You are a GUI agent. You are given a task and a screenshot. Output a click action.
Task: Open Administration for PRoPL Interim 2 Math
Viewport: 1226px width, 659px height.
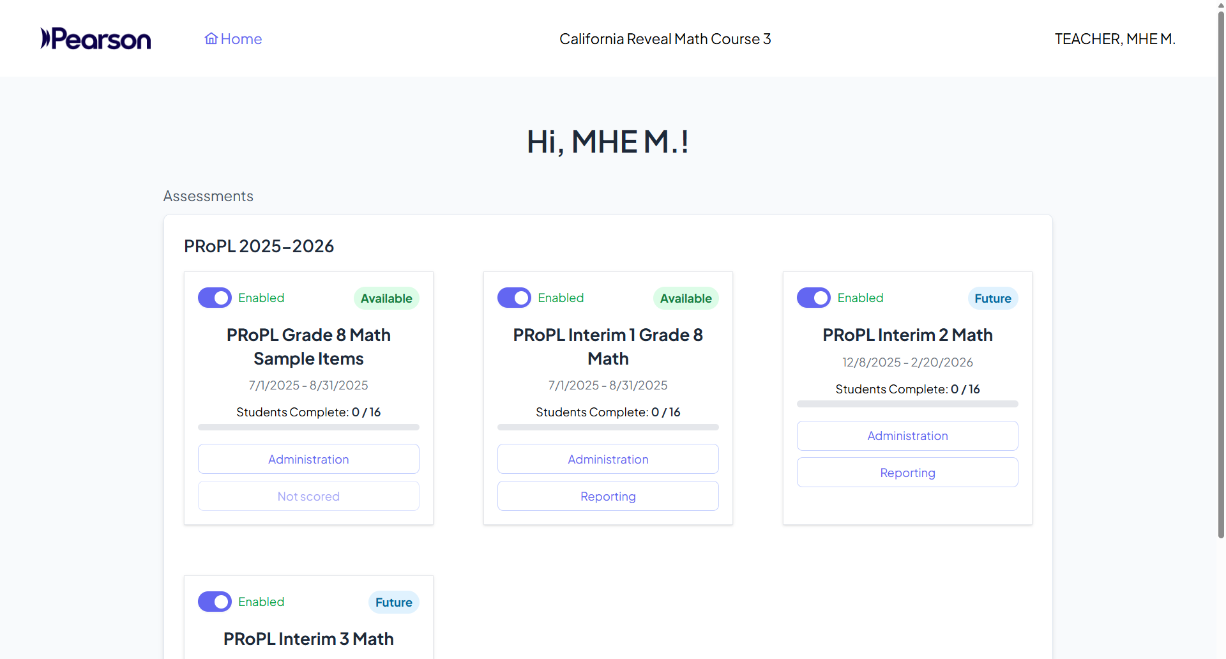(x=907, y=436)
